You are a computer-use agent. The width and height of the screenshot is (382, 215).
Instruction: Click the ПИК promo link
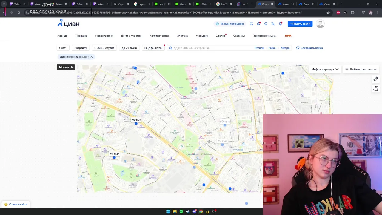click(x=288, y=36)
